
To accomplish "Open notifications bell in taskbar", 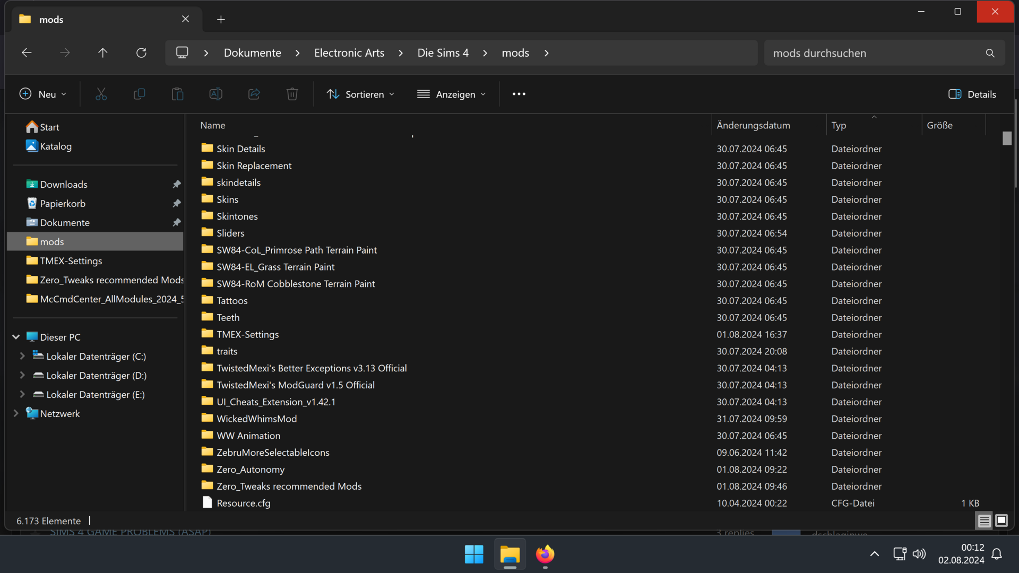I will coord(997,554).
